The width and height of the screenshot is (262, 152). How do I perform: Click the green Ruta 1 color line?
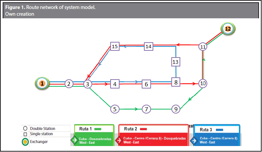coord(100,129)
